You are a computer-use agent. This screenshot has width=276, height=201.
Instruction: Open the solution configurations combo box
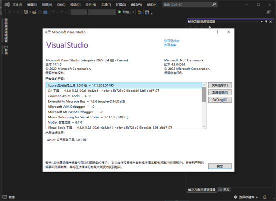click(79, 12)
